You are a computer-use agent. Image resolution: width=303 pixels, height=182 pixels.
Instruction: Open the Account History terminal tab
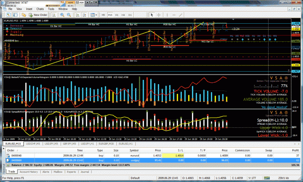(x=29, y=172)
